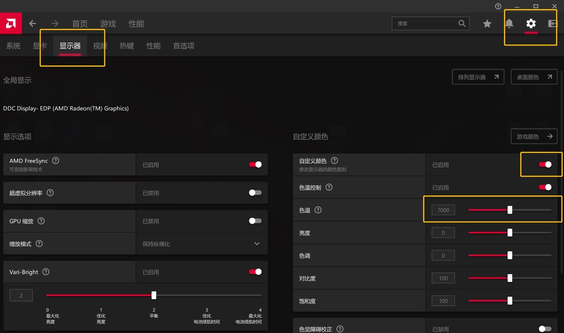Switch to 系统 tab
The image size is (564, 333).
13,46
